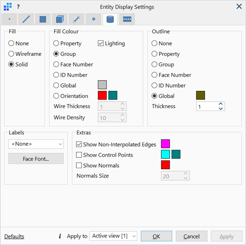This screenshot has width=246, height=245.
Task: Expand the Apply to Active view dropdown
Action: (113, 236)
